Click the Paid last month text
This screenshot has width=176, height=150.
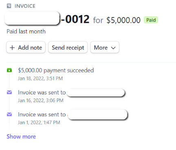point(26,32)
